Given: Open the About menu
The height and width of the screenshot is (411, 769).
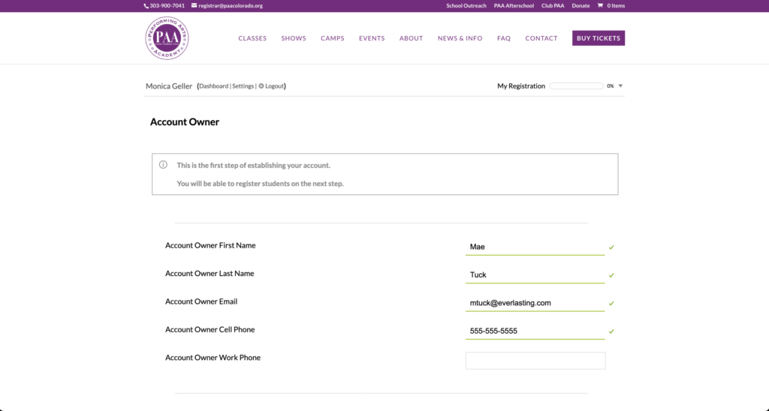Looking at the screenshot, I should 411,38.
